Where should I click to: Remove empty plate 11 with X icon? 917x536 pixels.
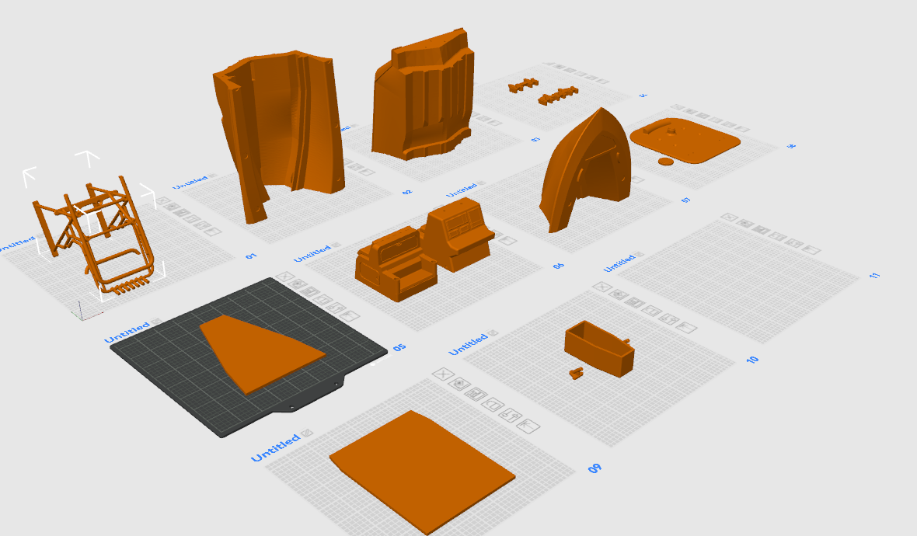point(729,218)
